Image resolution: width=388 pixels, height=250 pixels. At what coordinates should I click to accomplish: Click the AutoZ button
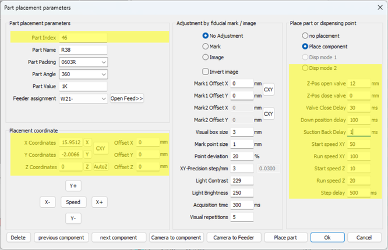[100, 166]
